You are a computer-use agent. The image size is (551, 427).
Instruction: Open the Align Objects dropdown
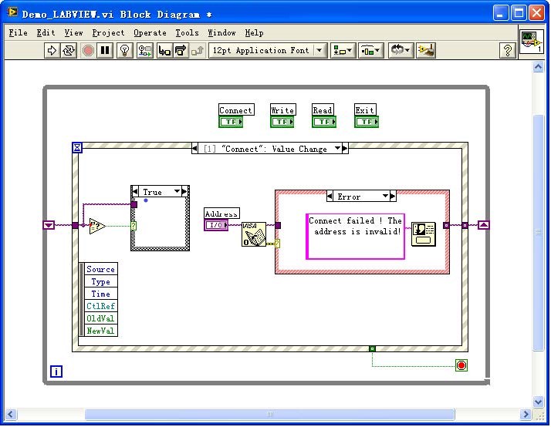click(343, 51)
